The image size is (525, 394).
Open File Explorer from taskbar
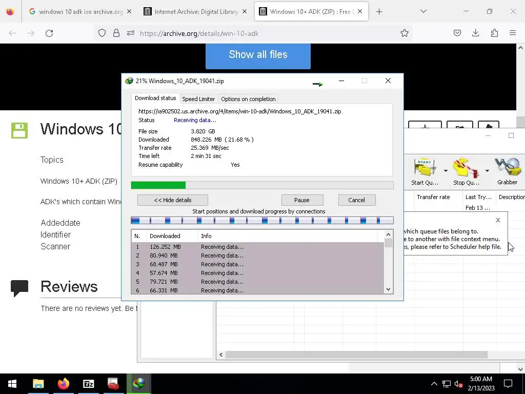[38, 384]
